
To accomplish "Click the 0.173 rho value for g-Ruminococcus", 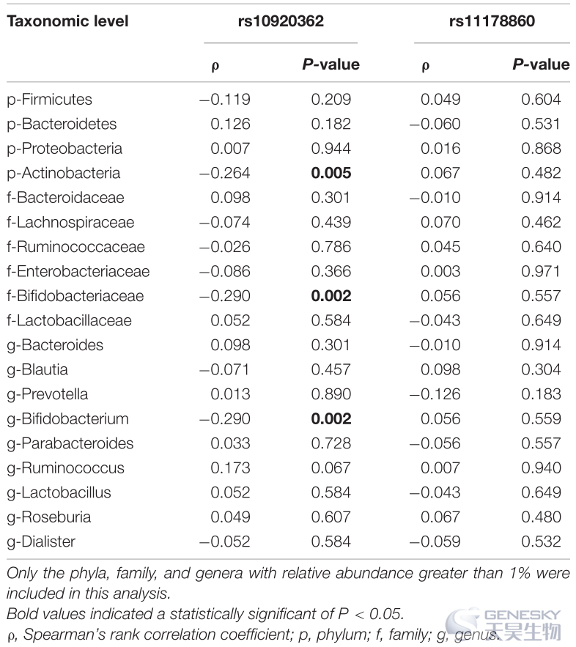I will point(230,468).
